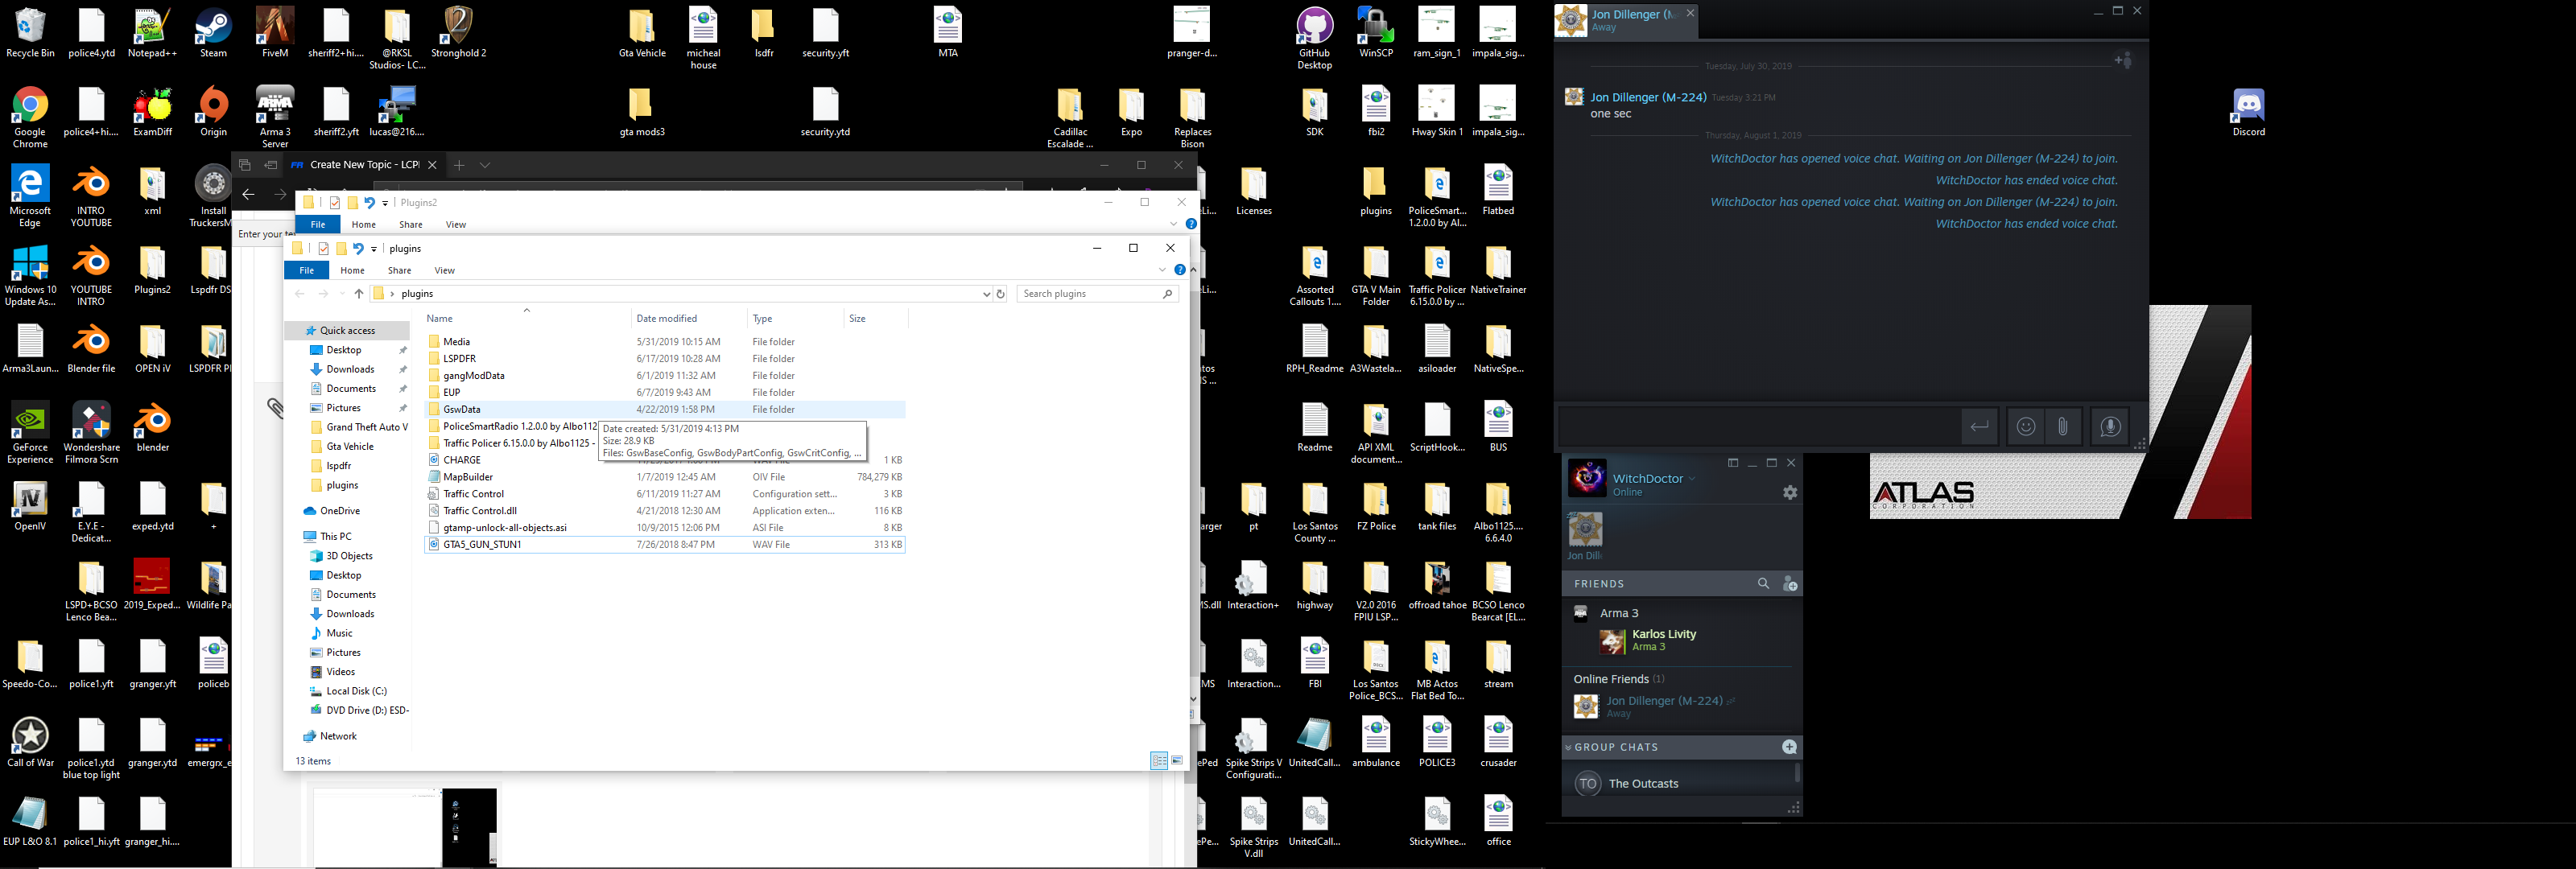Click the paperclip attachment icon in chat

click(2063, 427)
